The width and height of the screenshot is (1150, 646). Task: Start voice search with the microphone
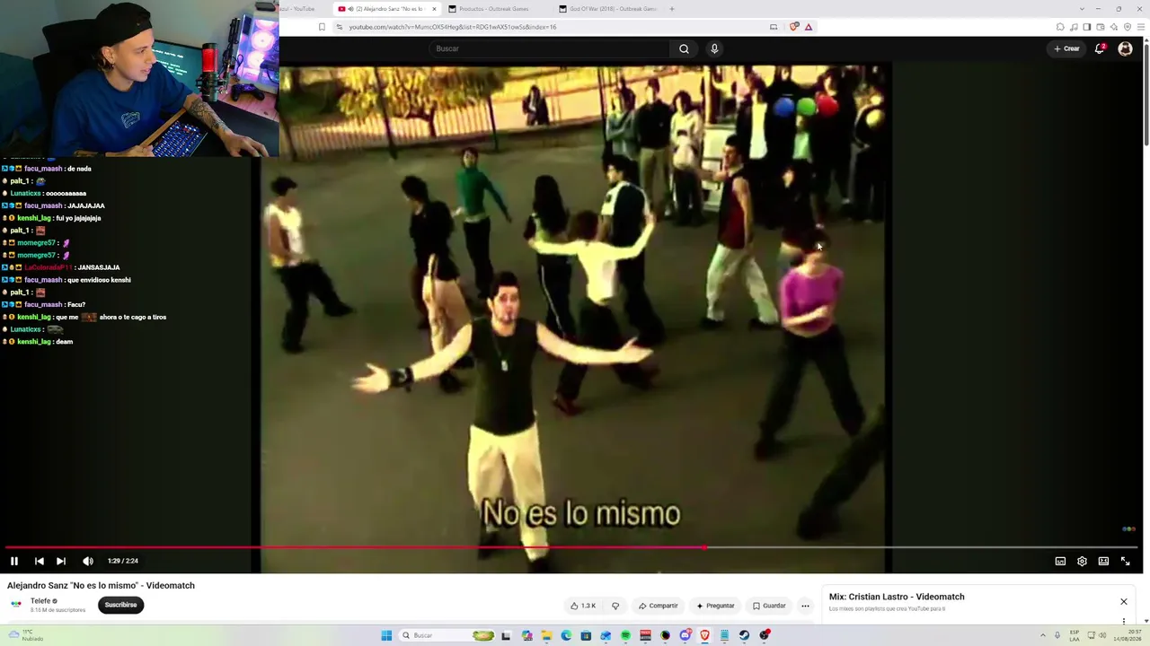click(x=714, y=48)
